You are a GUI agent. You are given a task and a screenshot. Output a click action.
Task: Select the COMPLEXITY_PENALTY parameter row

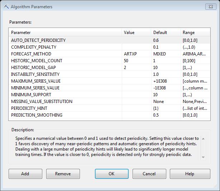[109, 47]
